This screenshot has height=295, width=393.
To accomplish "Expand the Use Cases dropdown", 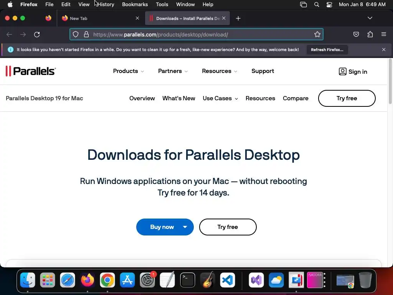I will [x=220, y=98].
